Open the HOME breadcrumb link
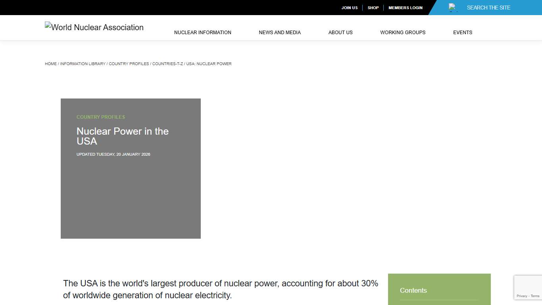 click(x=50, y=64)
